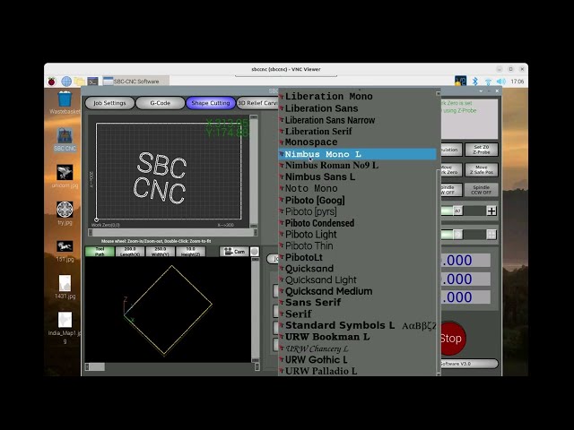Choose URW Gothic L font
574x430 pixels.
[357, 360]
